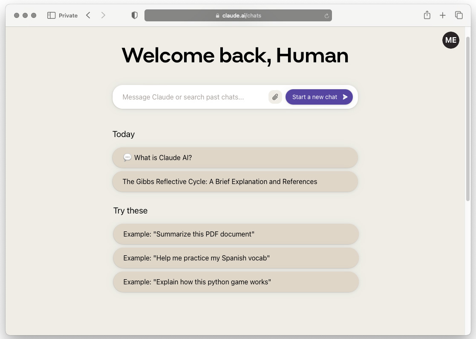Go forward with the right arrow

point(103,15)
